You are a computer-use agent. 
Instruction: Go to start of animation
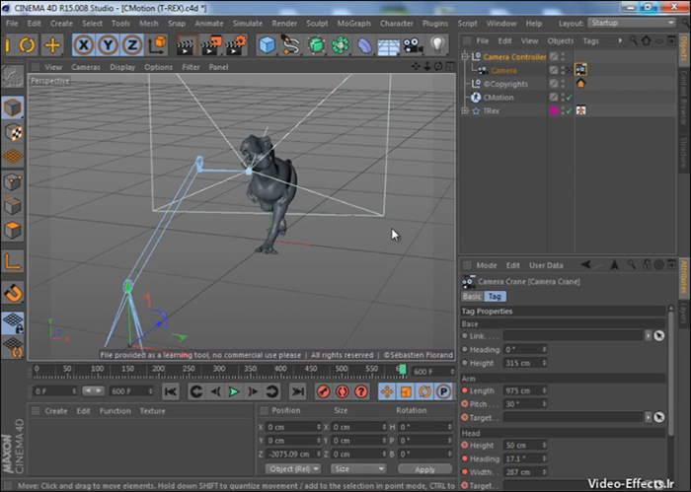click(171, 391)
